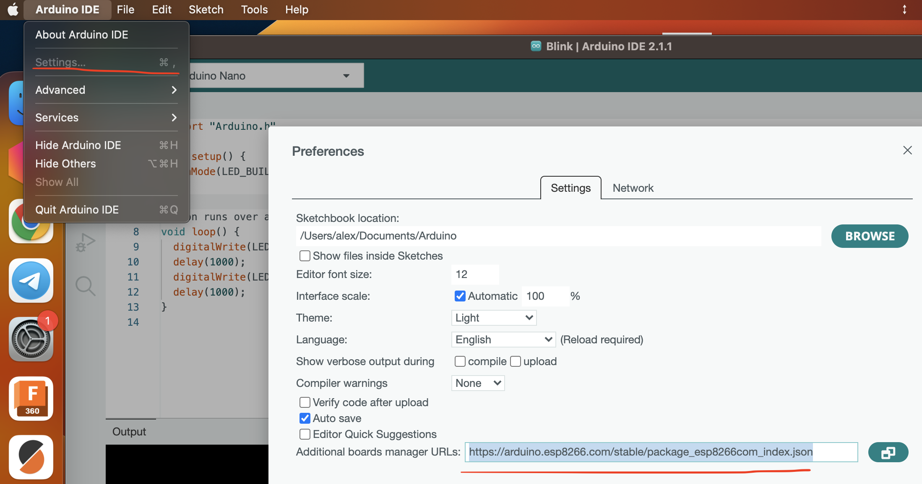922x484 pixels.
Task: Click the Arduino icon in window title
Action: pyautogui.click(x=536, y=46)
